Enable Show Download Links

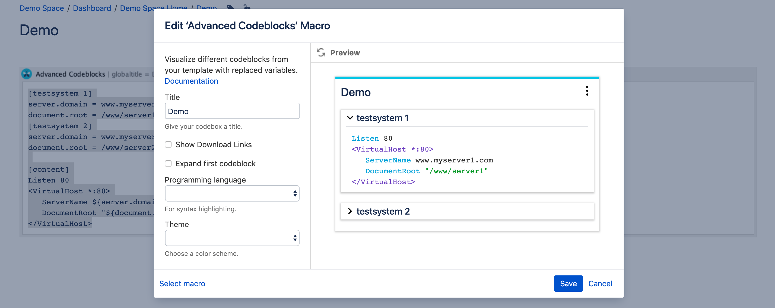tap(168, 144)
